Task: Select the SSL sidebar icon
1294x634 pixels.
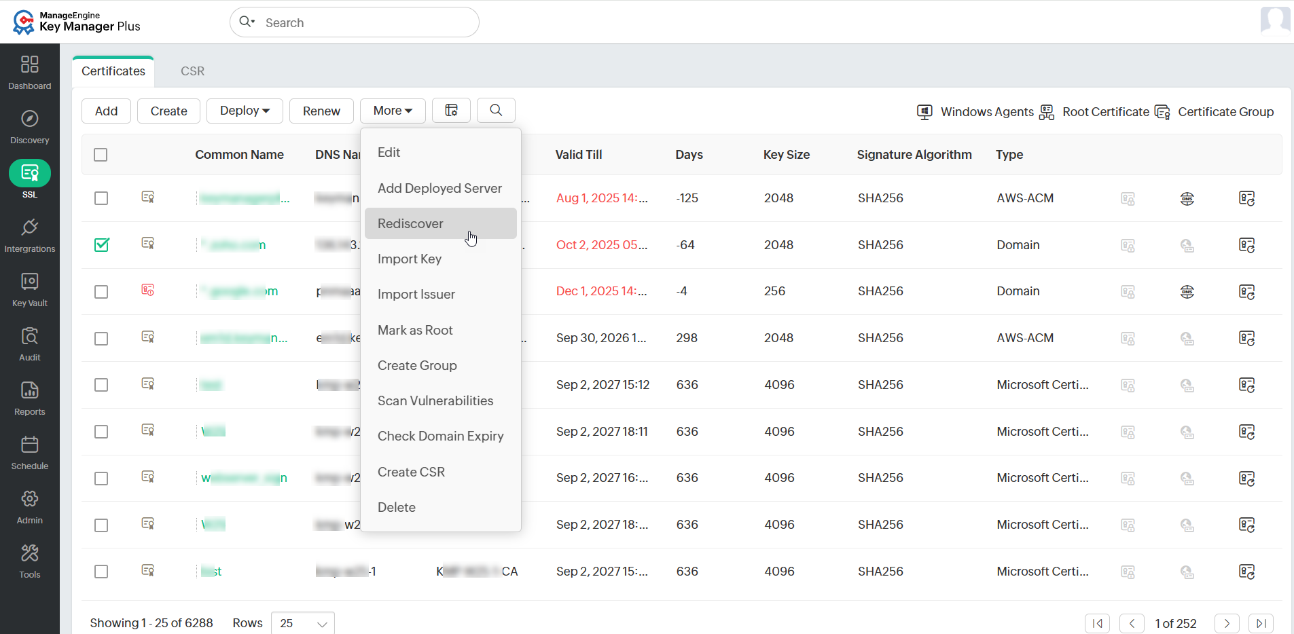Action: pyautogui.click(x=30, y=173)
